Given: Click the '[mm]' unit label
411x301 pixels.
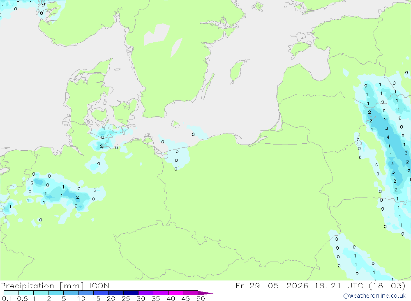Looking at the screenshot, I should pyautogui.click(x=72, y=286).
